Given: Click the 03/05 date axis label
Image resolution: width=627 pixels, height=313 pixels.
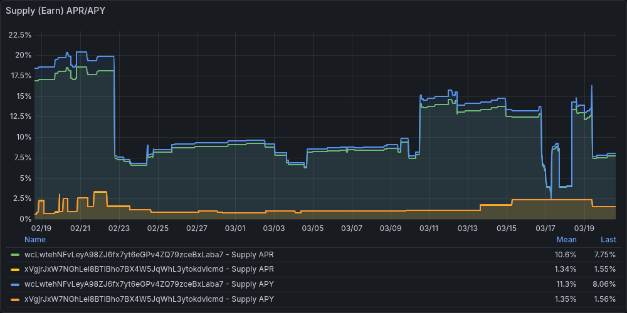Looking at the screenshot, I should 313,228.
